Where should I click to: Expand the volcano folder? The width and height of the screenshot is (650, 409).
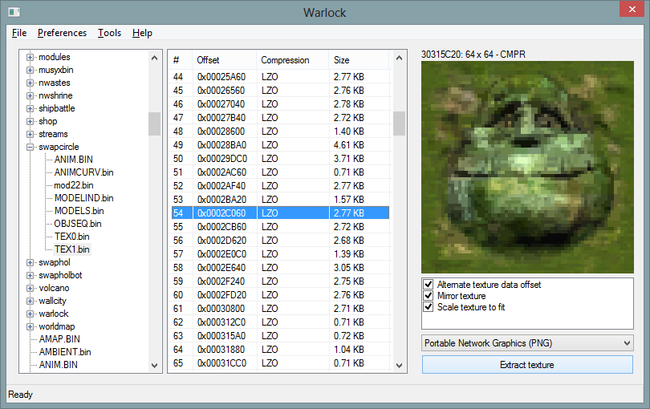(30, 288)
